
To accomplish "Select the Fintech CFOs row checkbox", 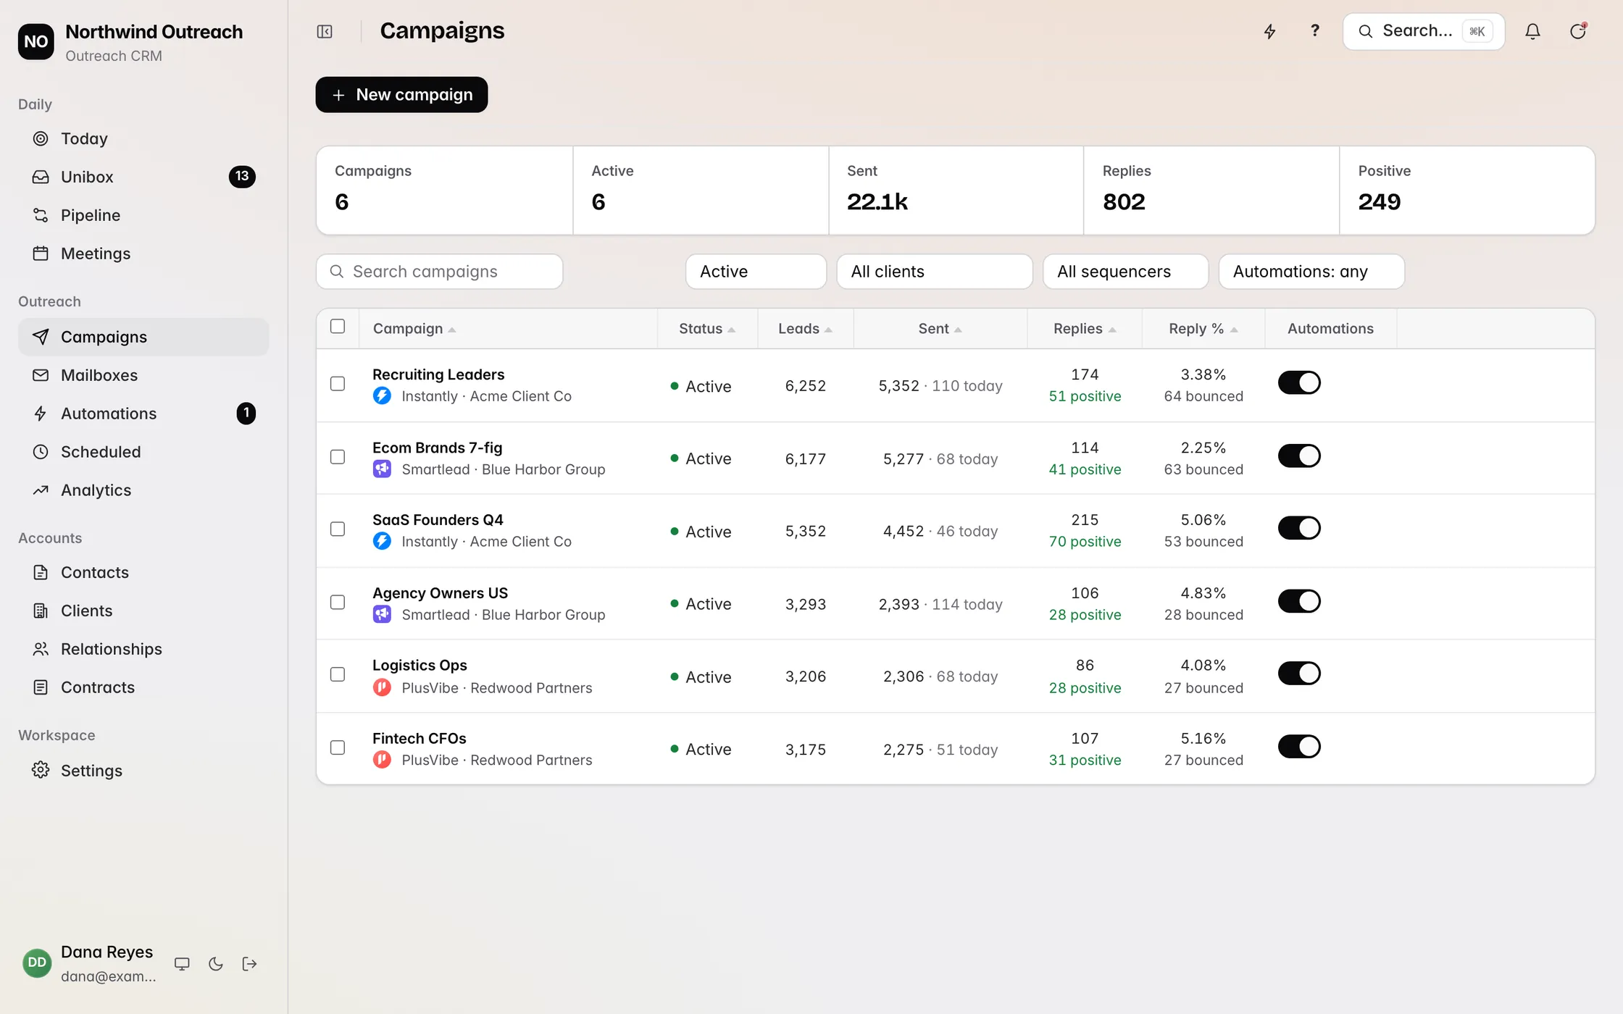I will pyautogui.click(x=338, y=747).
